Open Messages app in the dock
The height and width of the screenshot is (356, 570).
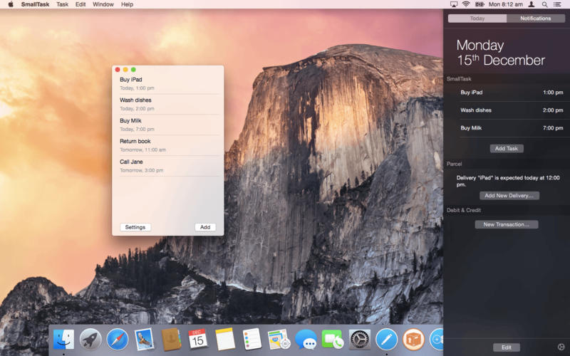click(x=306, y=339)
